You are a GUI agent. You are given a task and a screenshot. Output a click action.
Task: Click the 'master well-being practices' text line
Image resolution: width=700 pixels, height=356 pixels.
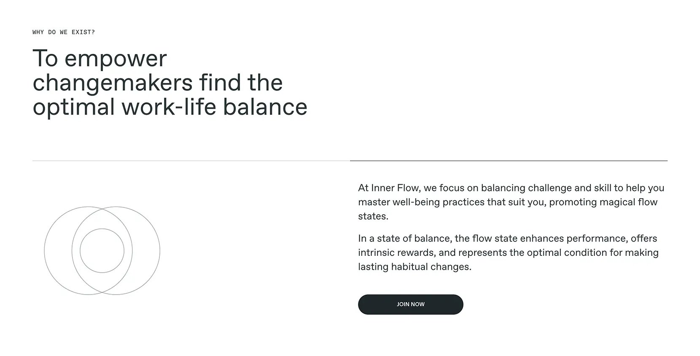click(508, 202)
